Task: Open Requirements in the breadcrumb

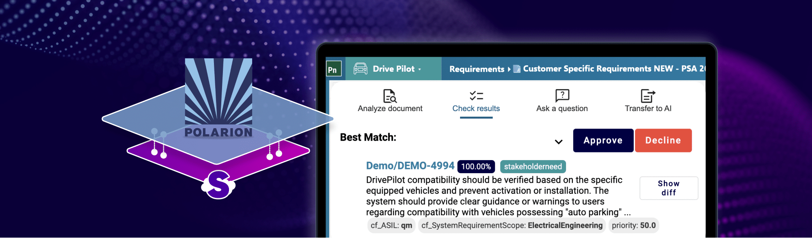Action: (476, 69)
